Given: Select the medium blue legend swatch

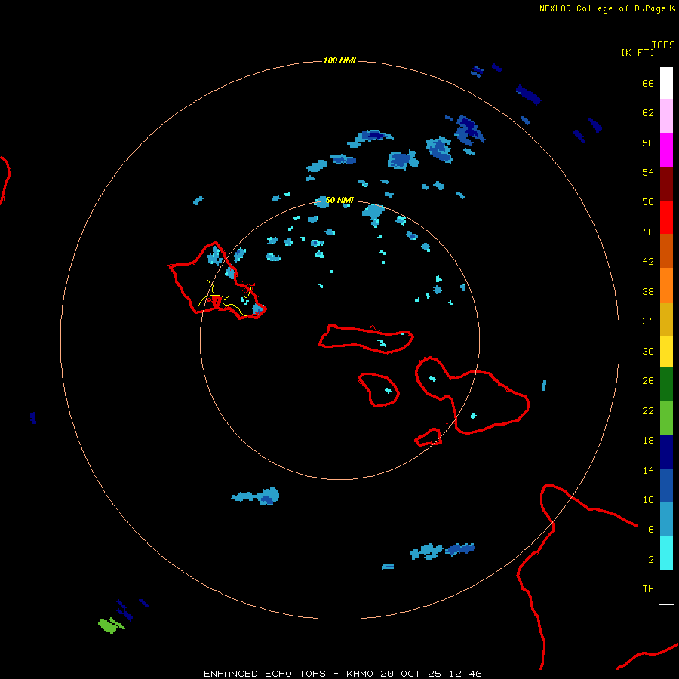Looking at the screenshot, I should pos(666,485).
